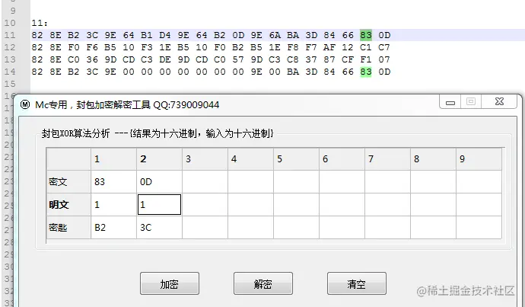Minimize the Mc专用 tool window

[450, 102]
